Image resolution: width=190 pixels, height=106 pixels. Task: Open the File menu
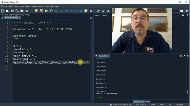tap(2, 6)
